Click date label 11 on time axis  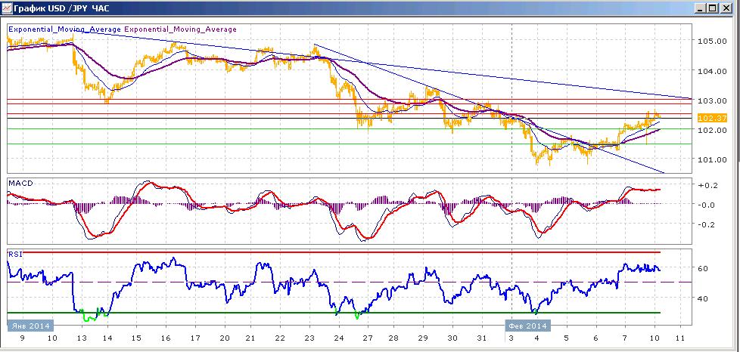(680, 338)
